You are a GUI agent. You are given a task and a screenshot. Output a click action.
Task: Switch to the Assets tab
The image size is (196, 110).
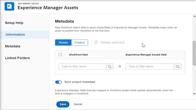click(63, 42)
